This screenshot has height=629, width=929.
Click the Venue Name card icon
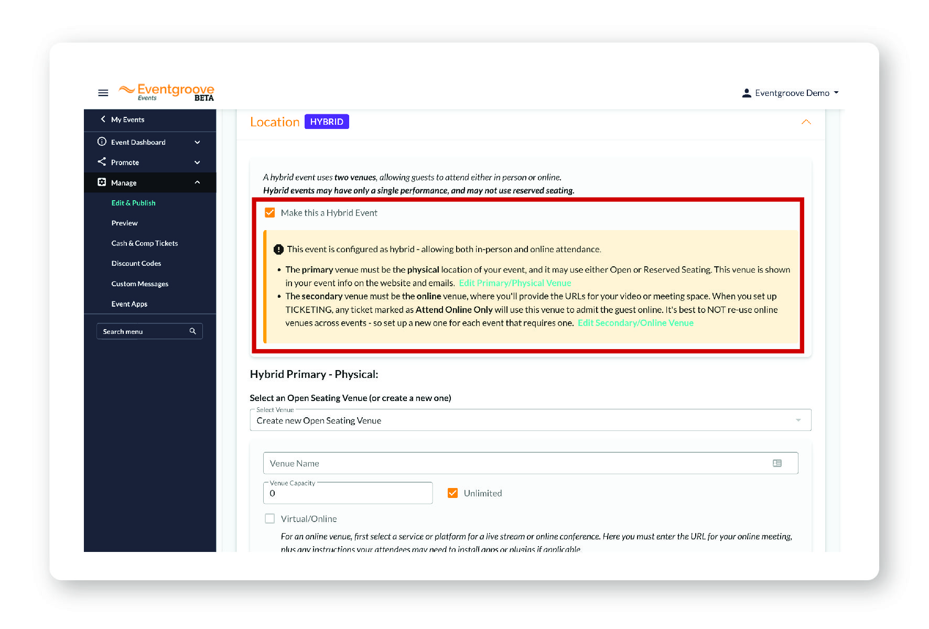click(x=777, y=463)
